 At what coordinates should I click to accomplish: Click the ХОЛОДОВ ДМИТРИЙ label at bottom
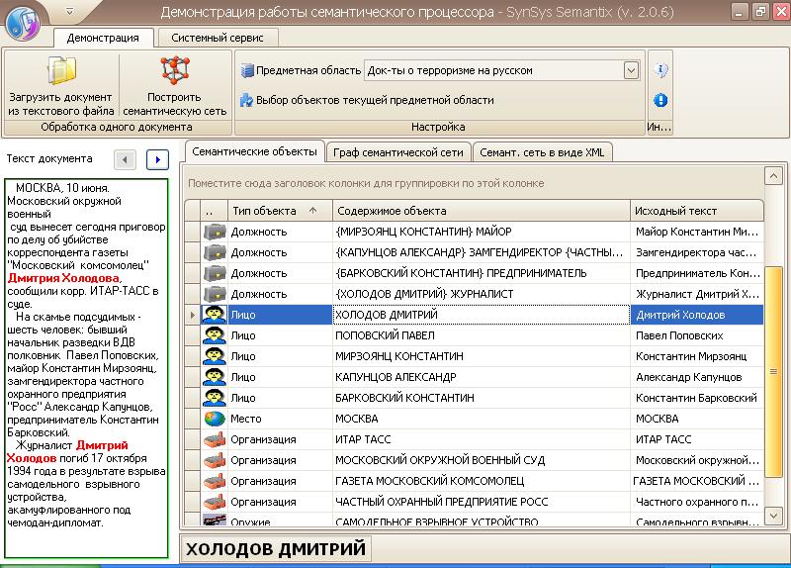(x=276, y=549)
